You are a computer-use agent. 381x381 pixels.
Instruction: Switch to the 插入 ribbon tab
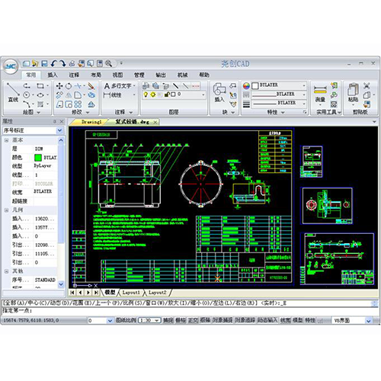pos(53,75)
